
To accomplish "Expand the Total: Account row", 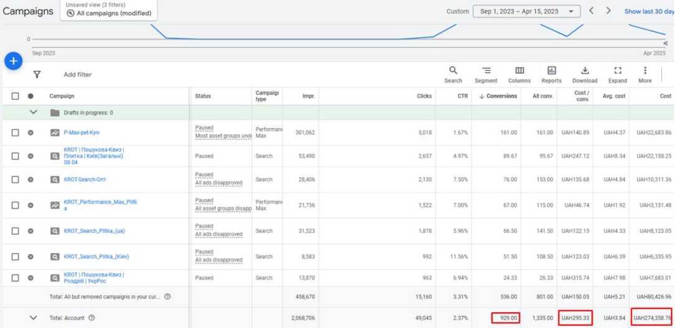I will (34, 317).
